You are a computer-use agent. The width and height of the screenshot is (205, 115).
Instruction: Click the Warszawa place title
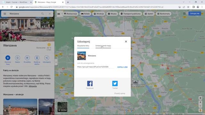[x=10, y=45]
